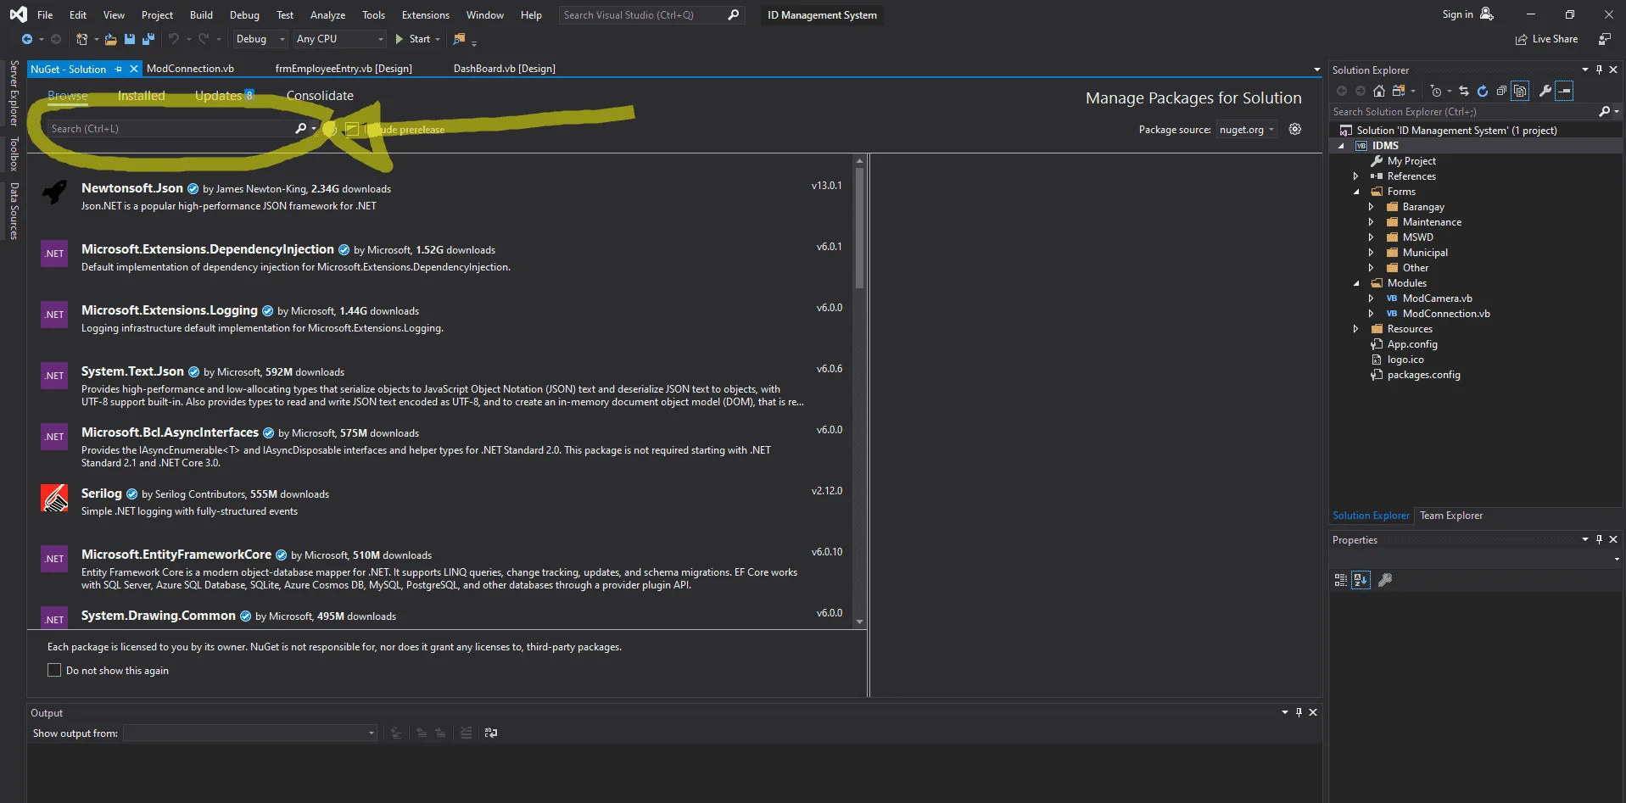Viewport: 1626px width, 803px height.
Task: Expand the References node
Action: point(1355,176)
